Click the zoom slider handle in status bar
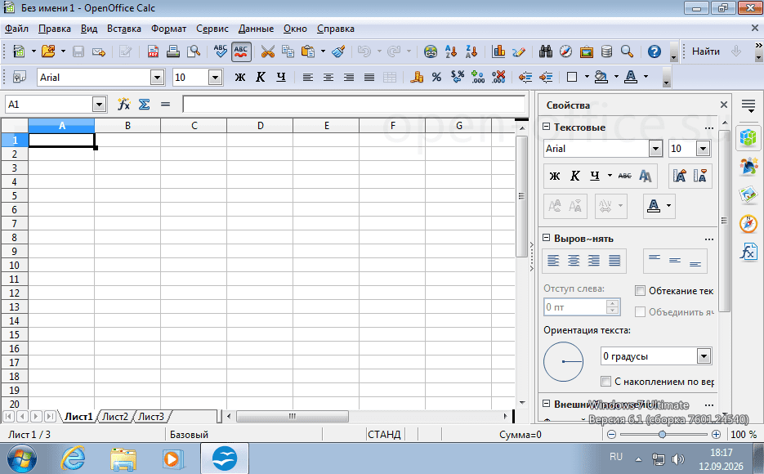Screen dimensions: 764x474 (x=662, y=434)
